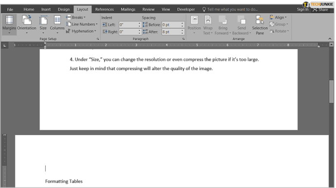The image size is (336, 188).
Task: Click the Size dropdown arrow
Action: (x=43, y=33)
